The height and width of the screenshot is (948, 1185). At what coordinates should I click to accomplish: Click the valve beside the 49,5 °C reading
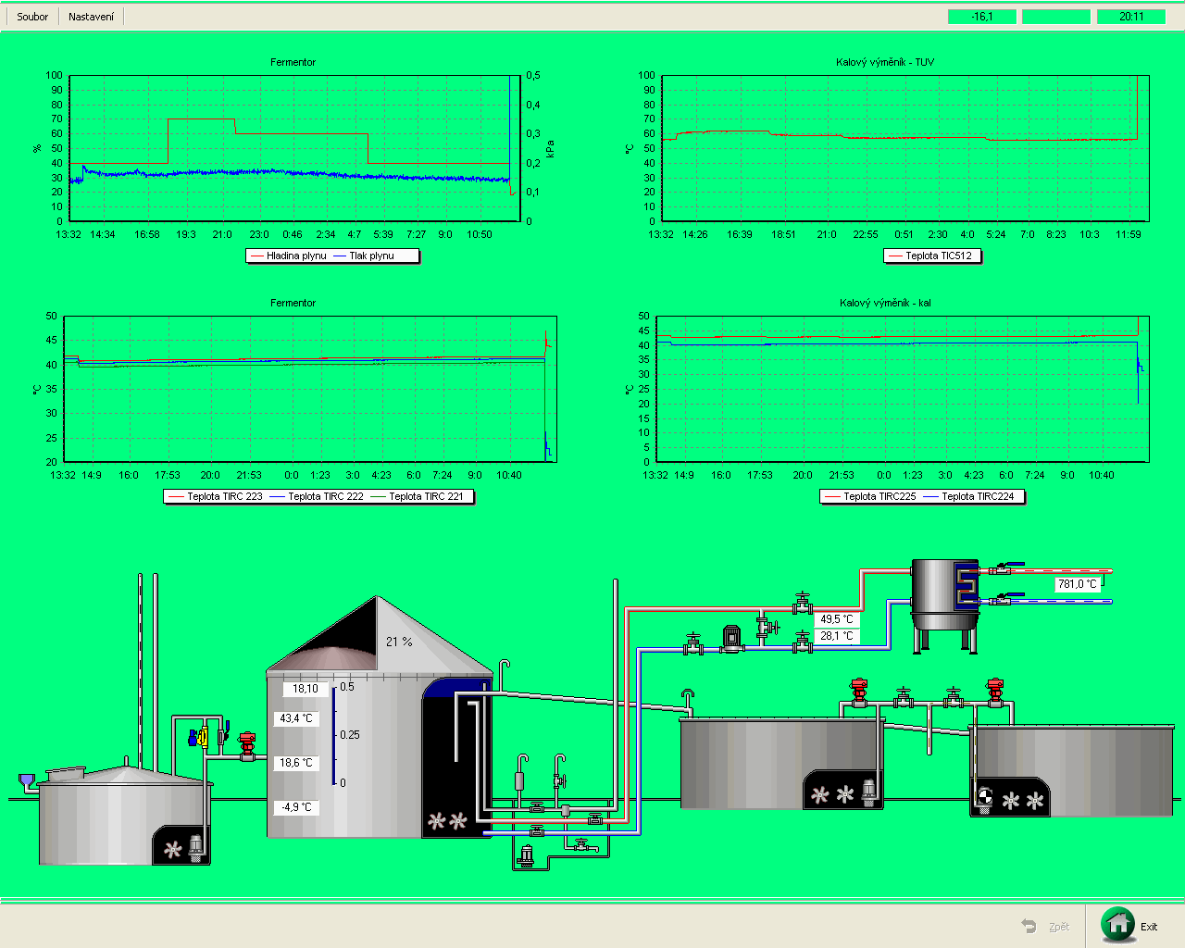tap(802, 604)
